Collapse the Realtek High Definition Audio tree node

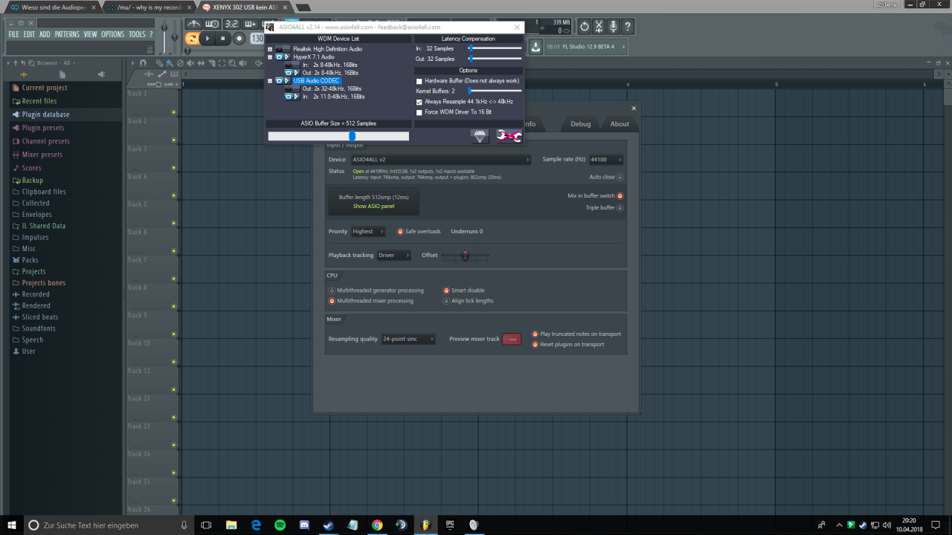tap(270, 49)
